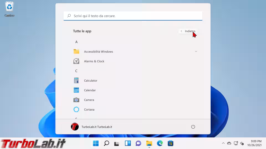Open Microsoft Edge from the taskbar
266x149 pixels.
[160, 143]
